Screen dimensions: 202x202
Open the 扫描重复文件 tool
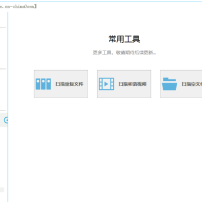[61, 84]
